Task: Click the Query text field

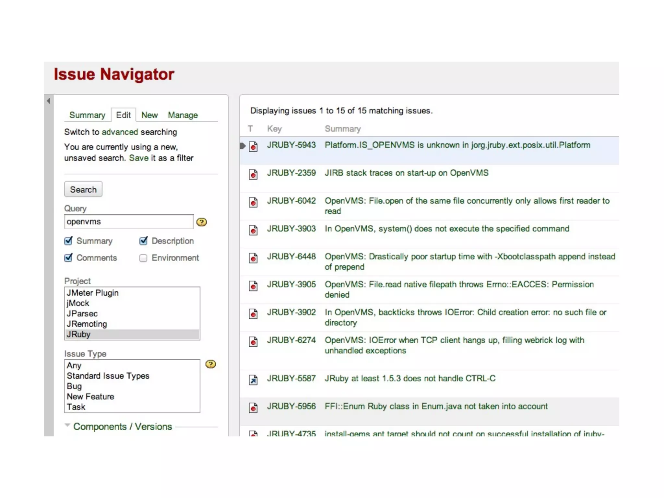Action: [x=129, y=222]
